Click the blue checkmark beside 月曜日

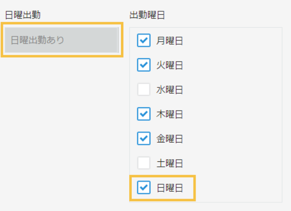pos(144,40)
